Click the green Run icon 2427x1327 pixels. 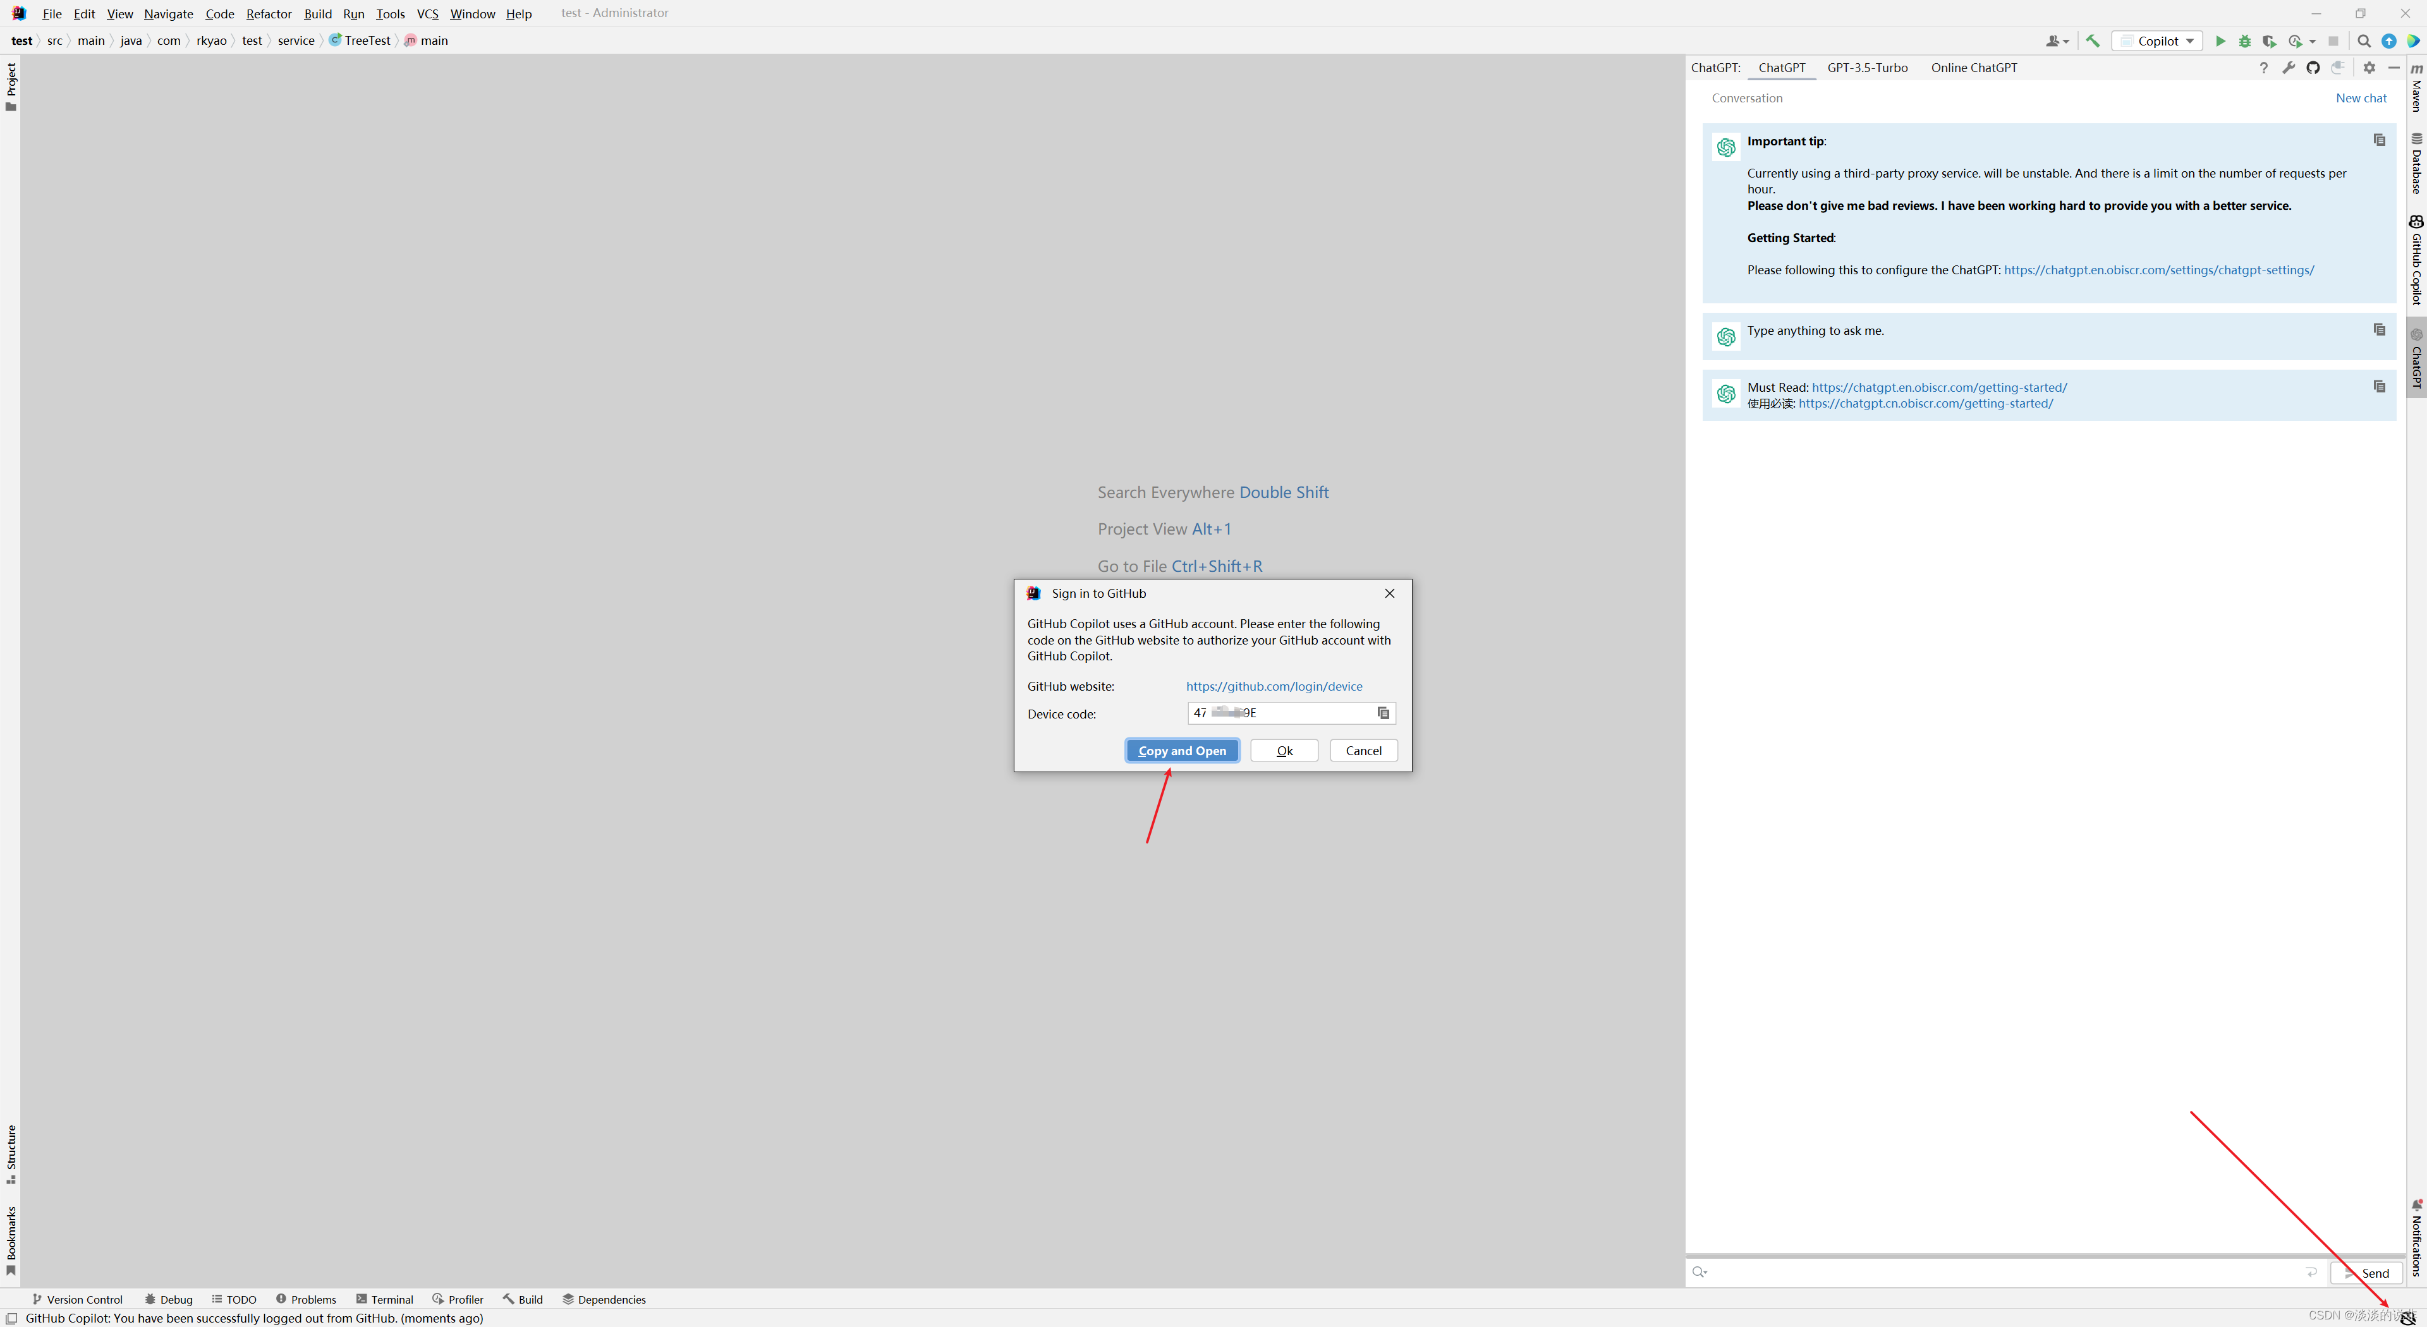(x=2221, y=40)
